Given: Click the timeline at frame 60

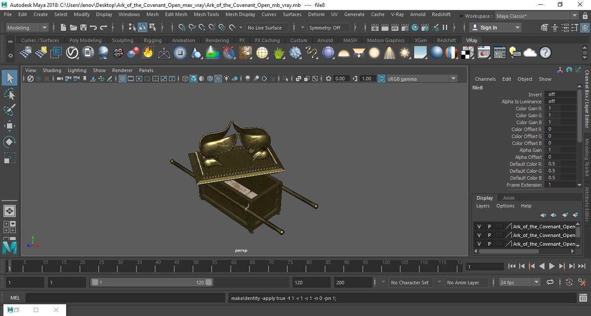Looking at the screenshot, I should coord(234,266).
